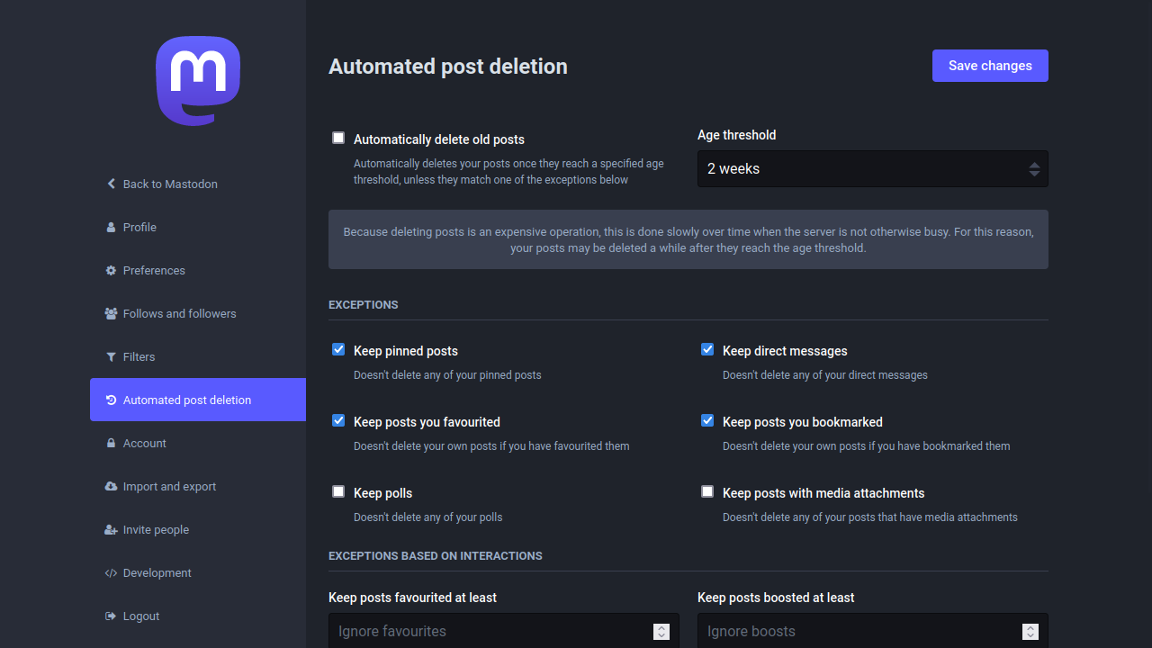
Task: Click the Follows and followers group icon
Action: point(109,313)
